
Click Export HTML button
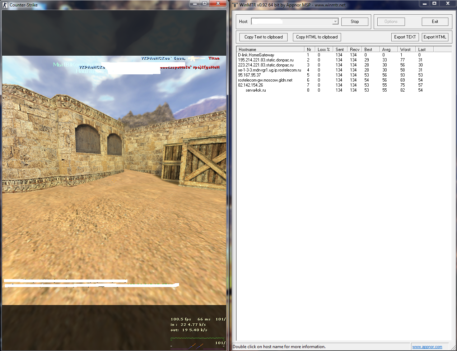pos(435,37)
